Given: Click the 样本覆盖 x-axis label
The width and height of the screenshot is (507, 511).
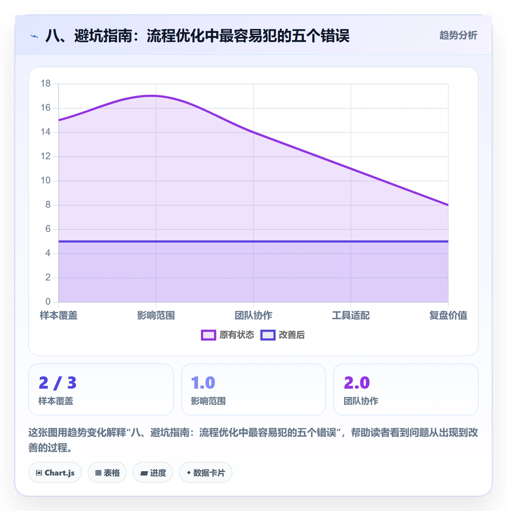Looking at the screenshot, I should [x=59, y=316].
